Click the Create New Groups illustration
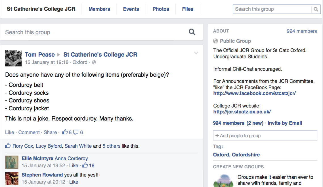The height and width of the screenshot is (187, 323). click(x=223, y=181)
